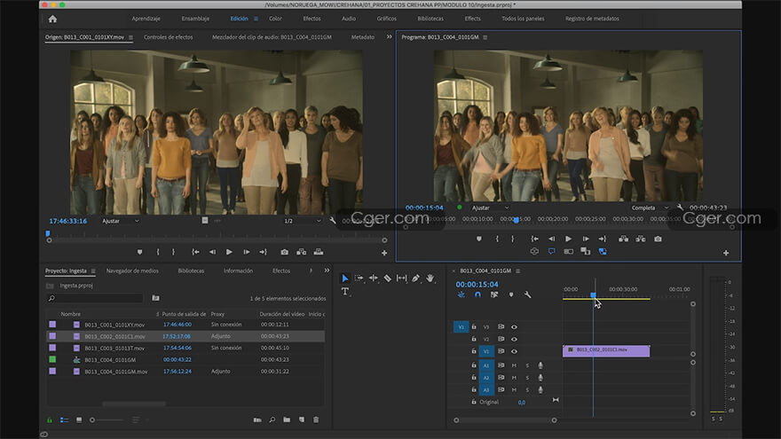Open Controles de efectos tab
Viewport: 781px width, 439px height.
[169, 37]
